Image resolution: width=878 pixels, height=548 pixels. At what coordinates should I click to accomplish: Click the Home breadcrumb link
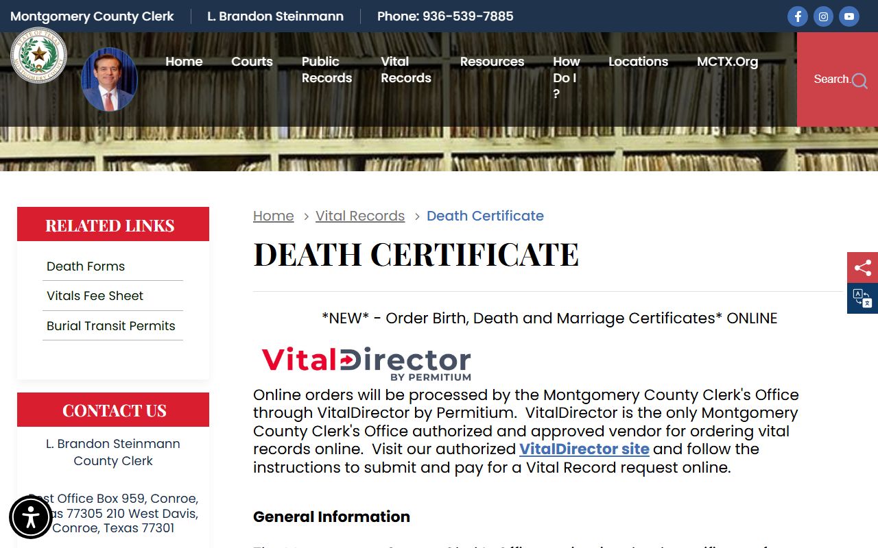[x=273, y=216]
